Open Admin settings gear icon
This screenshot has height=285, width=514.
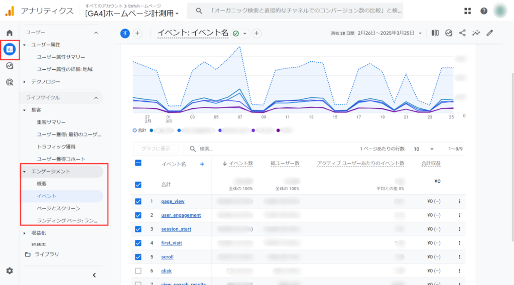coord(10,271)
